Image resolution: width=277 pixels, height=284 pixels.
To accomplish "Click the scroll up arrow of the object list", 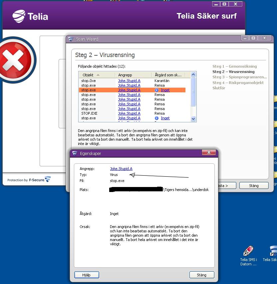I will point(193,75).
